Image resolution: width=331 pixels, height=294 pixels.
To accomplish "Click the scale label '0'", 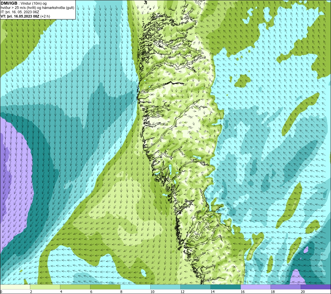I will point(1,292).
